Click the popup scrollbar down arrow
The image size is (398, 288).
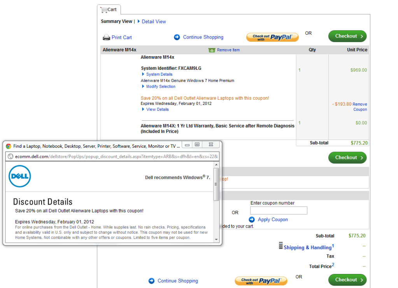tap(216, 239)
